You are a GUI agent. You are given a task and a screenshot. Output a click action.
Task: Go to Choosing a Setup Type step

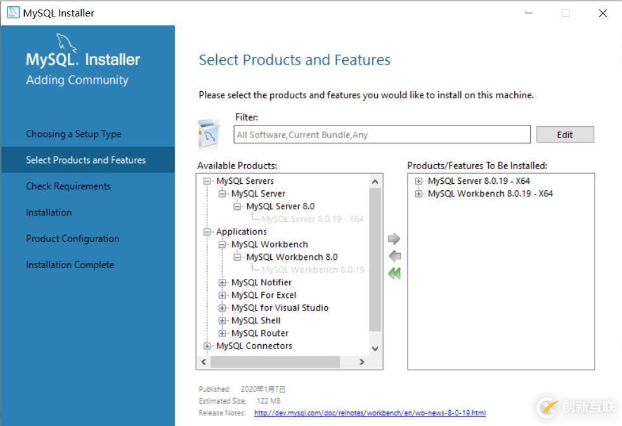click(x=74, y=134)
